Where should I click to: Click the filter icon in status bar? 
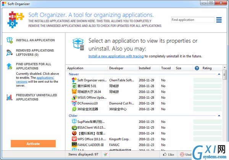click(x=106, y=154)
